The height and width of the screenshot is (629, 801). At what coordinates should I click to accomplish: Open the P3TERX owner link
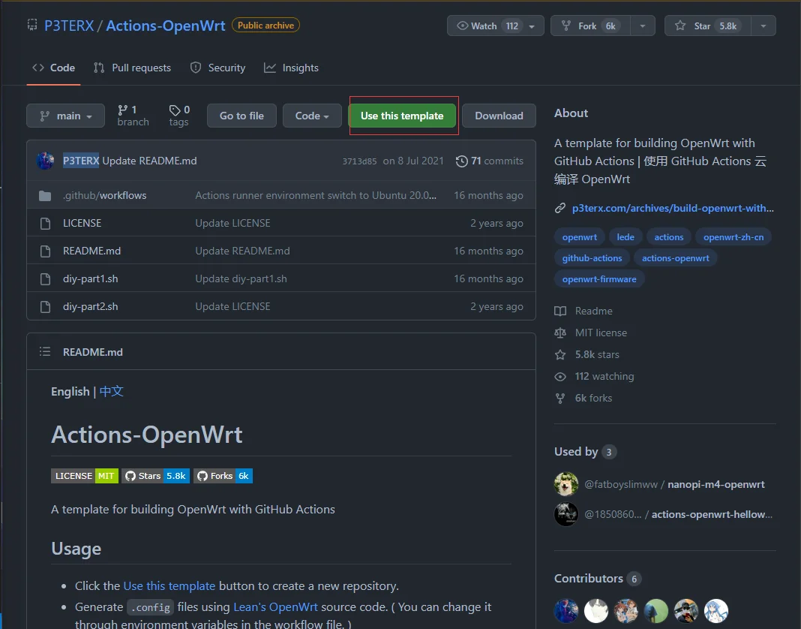(x=69, y=26)
